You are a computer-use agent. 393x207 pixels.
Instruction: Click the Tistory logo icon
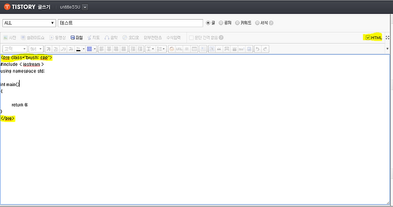pos(7,7)
